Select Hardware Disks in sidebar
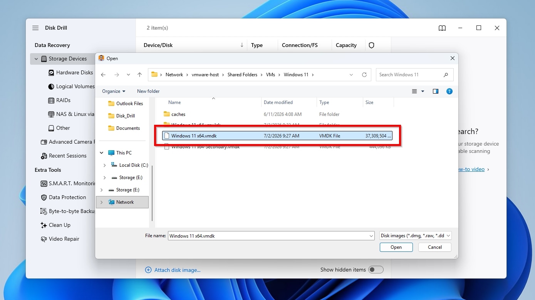Screen dimensions: 535x300 tap(71, 72)
